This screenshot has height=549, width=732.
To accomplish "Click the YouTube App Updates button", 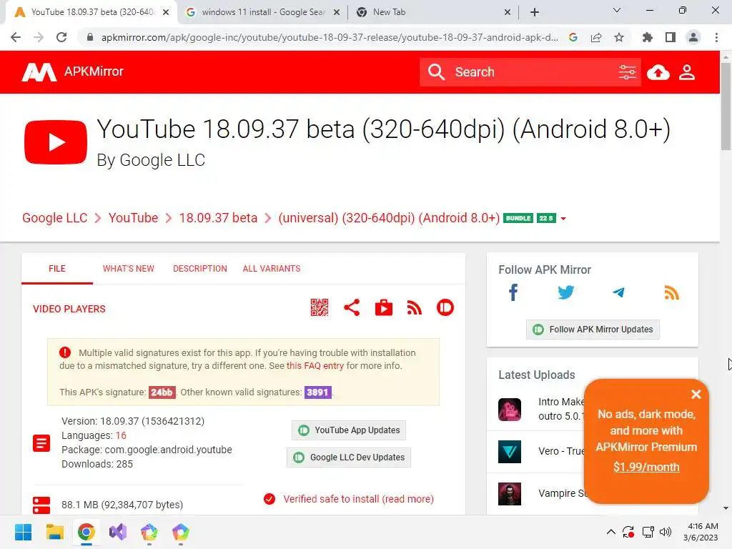I will (x=349, y=430).
